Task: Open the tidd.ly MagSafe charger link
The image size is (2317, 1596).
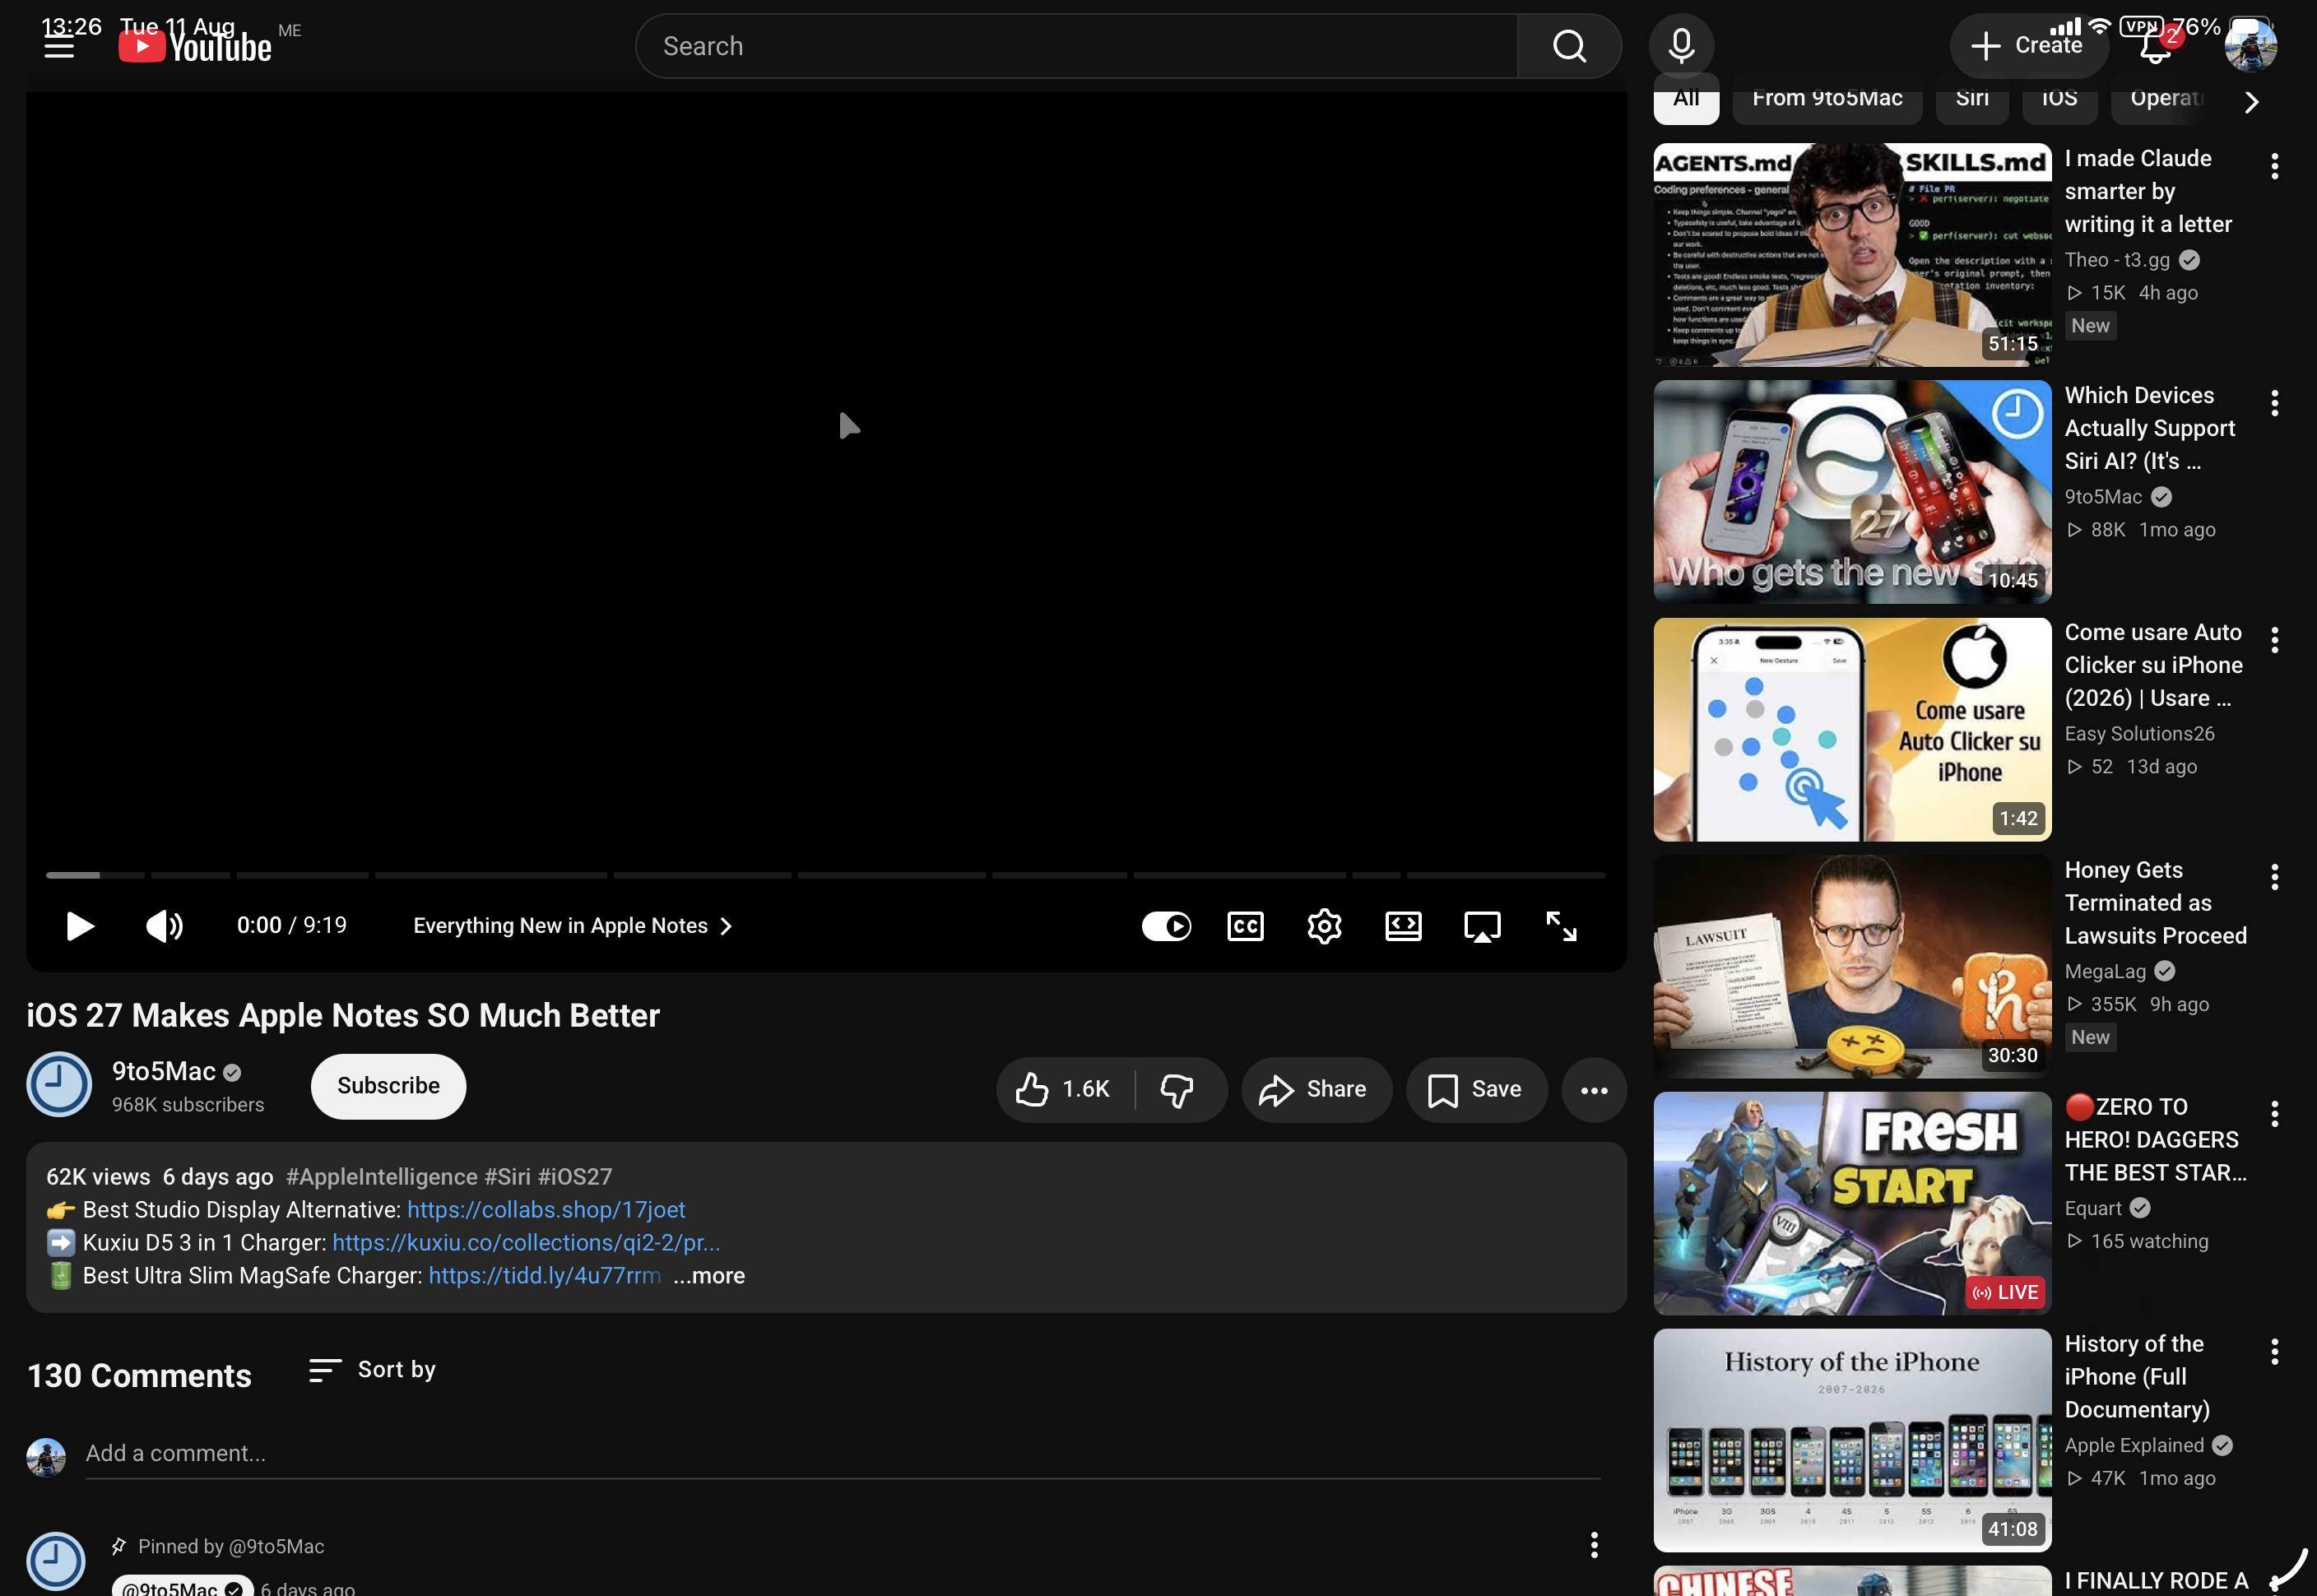Action: 544,1276
